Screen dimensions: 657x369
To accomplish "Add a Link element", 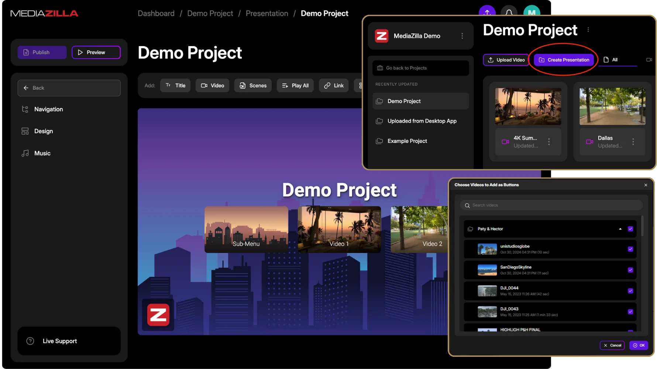I will point(334,86).
